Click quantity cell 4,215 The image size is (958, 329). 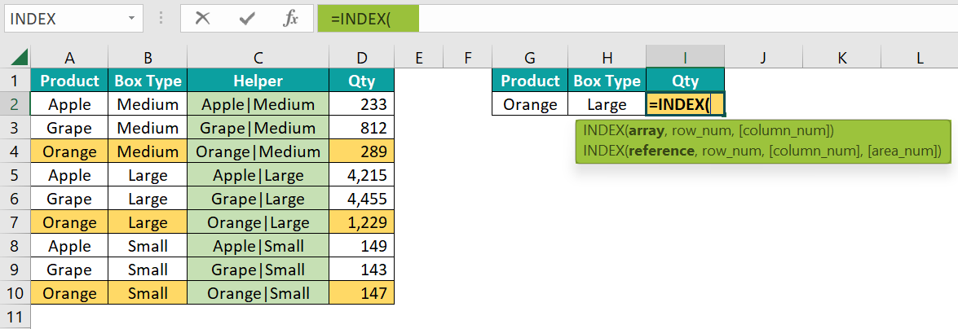362,175
